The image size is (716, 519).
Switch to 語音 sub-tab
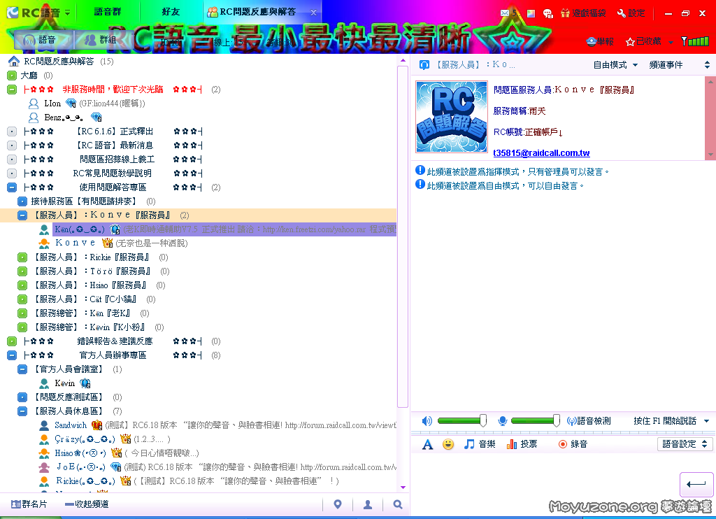[x=44, y=40]
